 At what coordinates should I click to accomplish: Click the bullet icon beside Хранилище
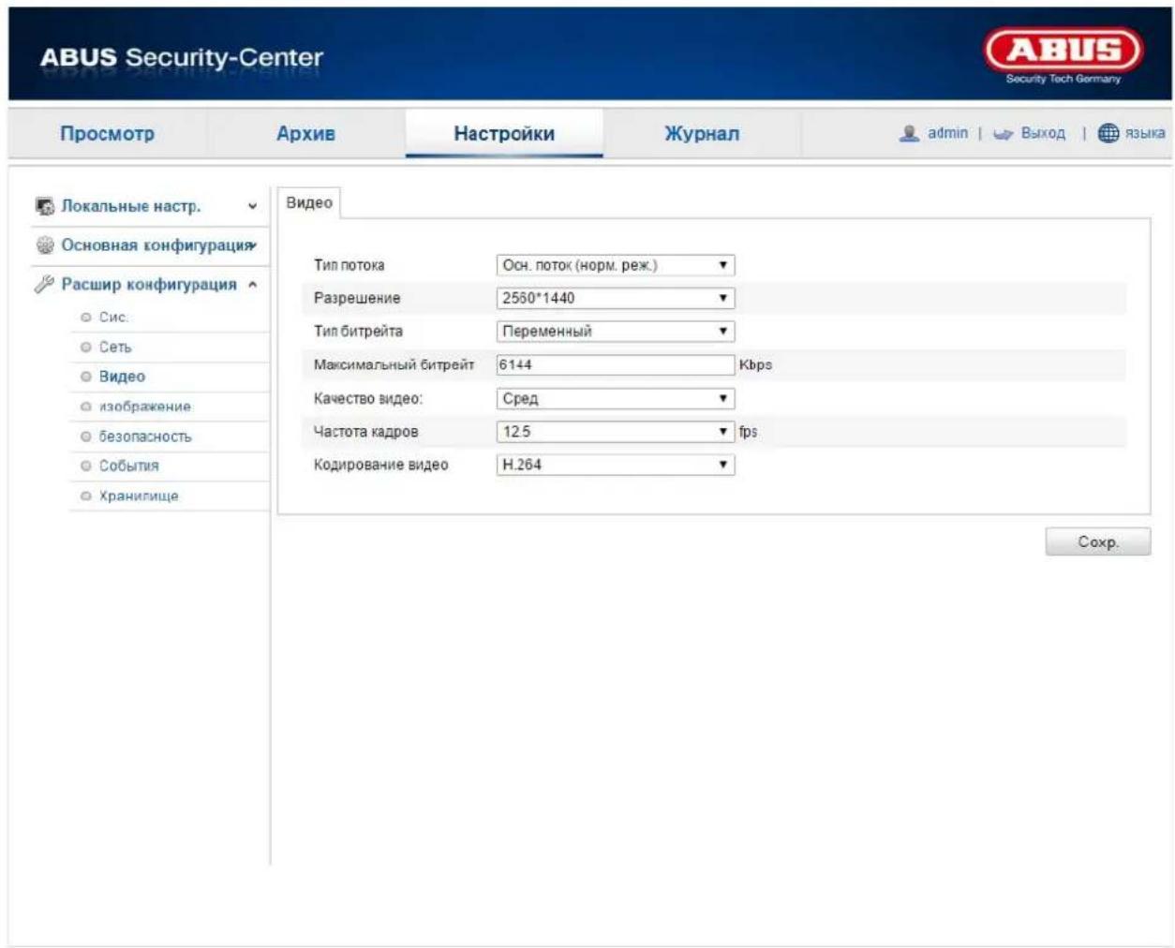tap(86, 496)
